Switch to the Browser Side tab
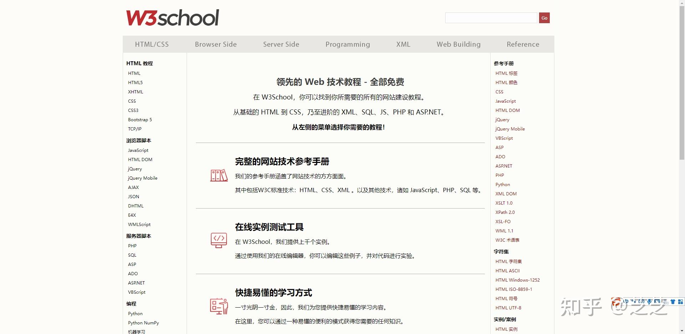This screenshot has height=334, width=685. pyautogui.click(x=216, y=44)
